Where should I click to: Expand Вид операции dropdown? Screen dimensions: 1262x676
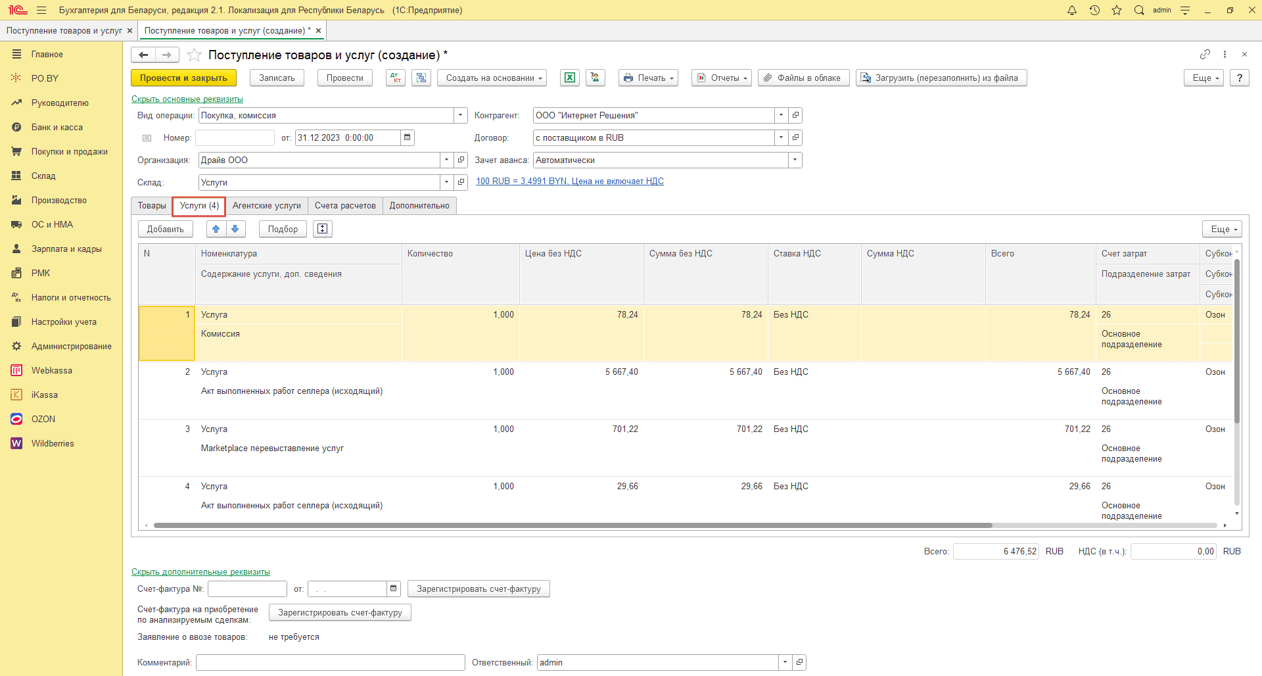pos(461,115)
